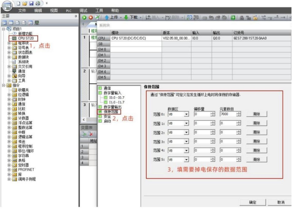Open the PLC menu

(x=68, y=11)
